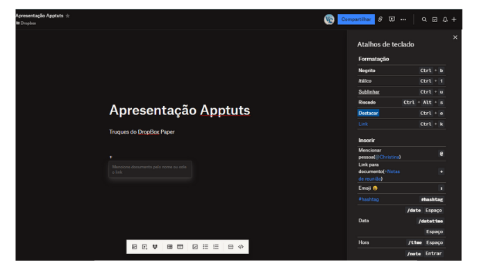This screenshot has width=486, height=277.
Task: Click the Itálico shortcut row
Action: (x=401, y=81)
